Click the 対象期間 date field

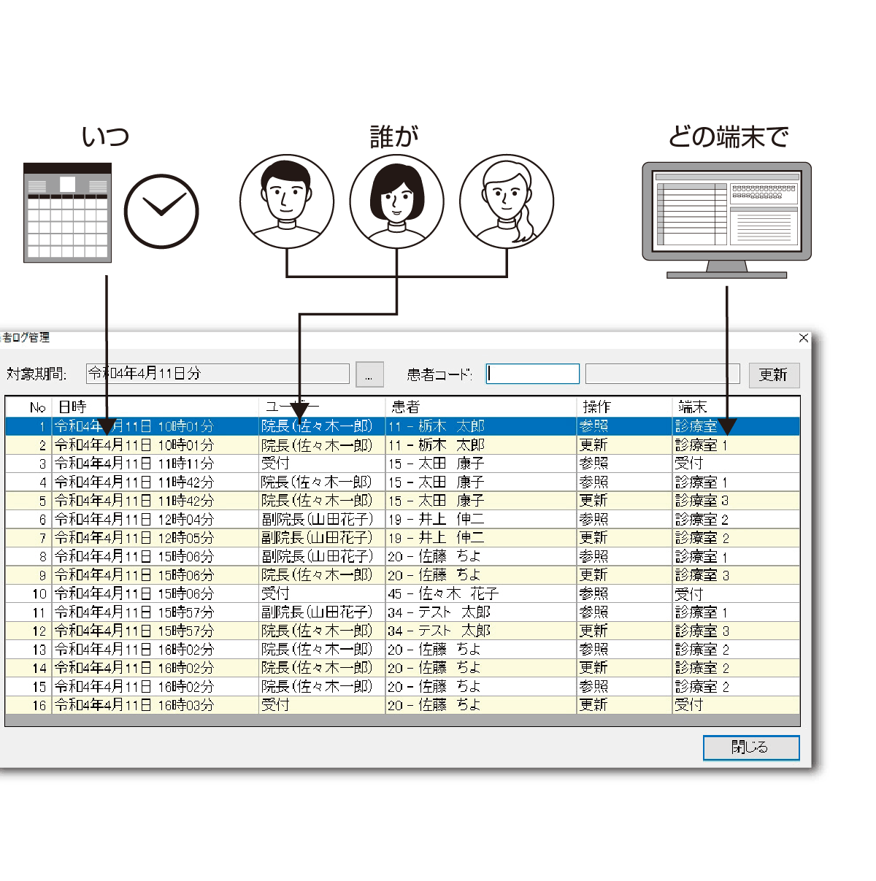tap(218, 374)
